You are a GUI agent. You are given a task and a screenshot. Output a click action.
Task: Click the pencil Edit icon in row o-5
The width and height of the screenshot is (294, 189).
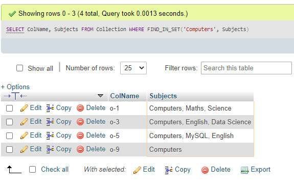(24, 136)
